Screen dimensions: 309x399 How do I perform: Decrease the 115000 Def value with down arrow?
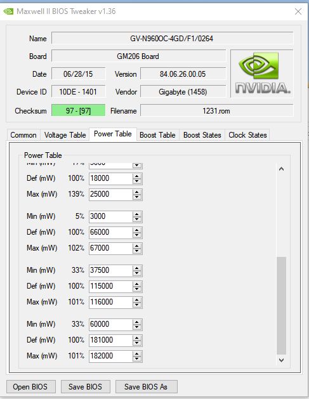click(137, 289)
